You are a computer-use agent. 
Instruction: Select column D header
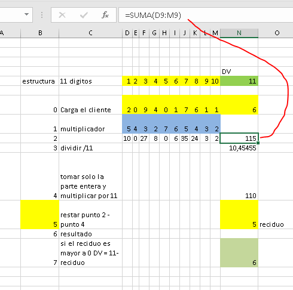tap(127, 33)
